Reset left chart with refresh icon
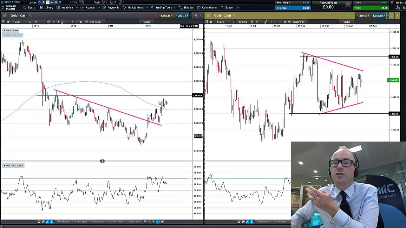 (39, 222)
